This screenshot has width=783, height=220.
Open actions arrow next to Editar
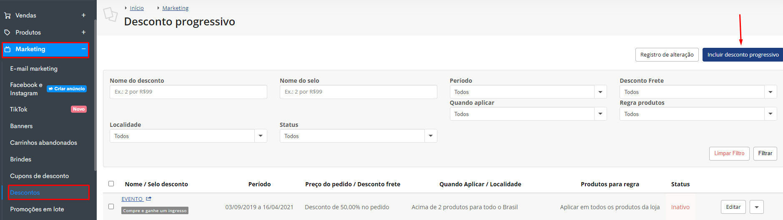pos(756,207)
